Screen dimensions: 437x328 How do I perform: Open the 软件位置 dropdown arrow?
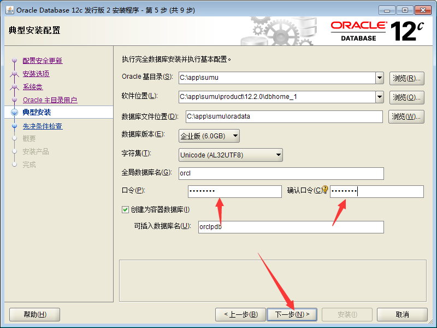point(380,97)
